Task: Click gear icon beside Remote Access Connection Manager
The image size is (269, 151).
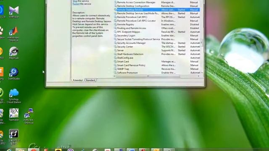Action: click(116, 2)
